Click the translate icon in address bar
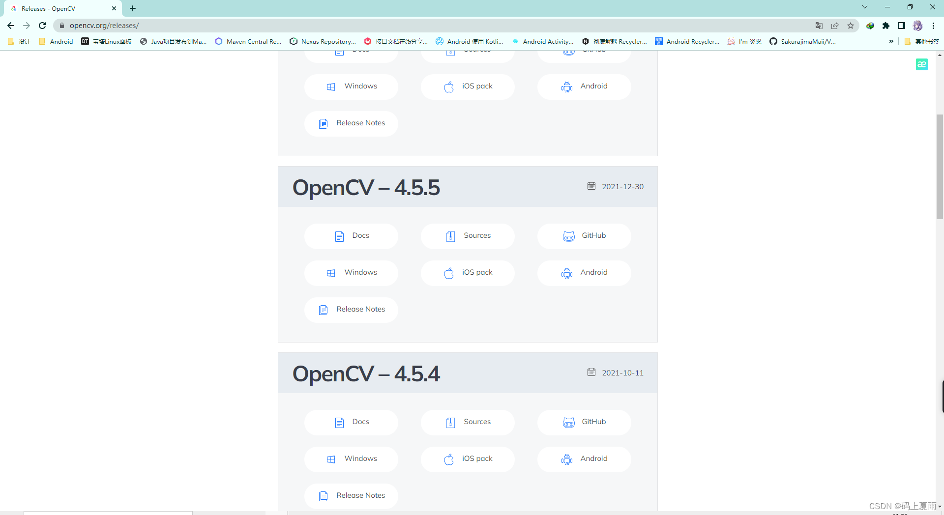The width and height of the screenshot is (944, 515). coord(819,25)
